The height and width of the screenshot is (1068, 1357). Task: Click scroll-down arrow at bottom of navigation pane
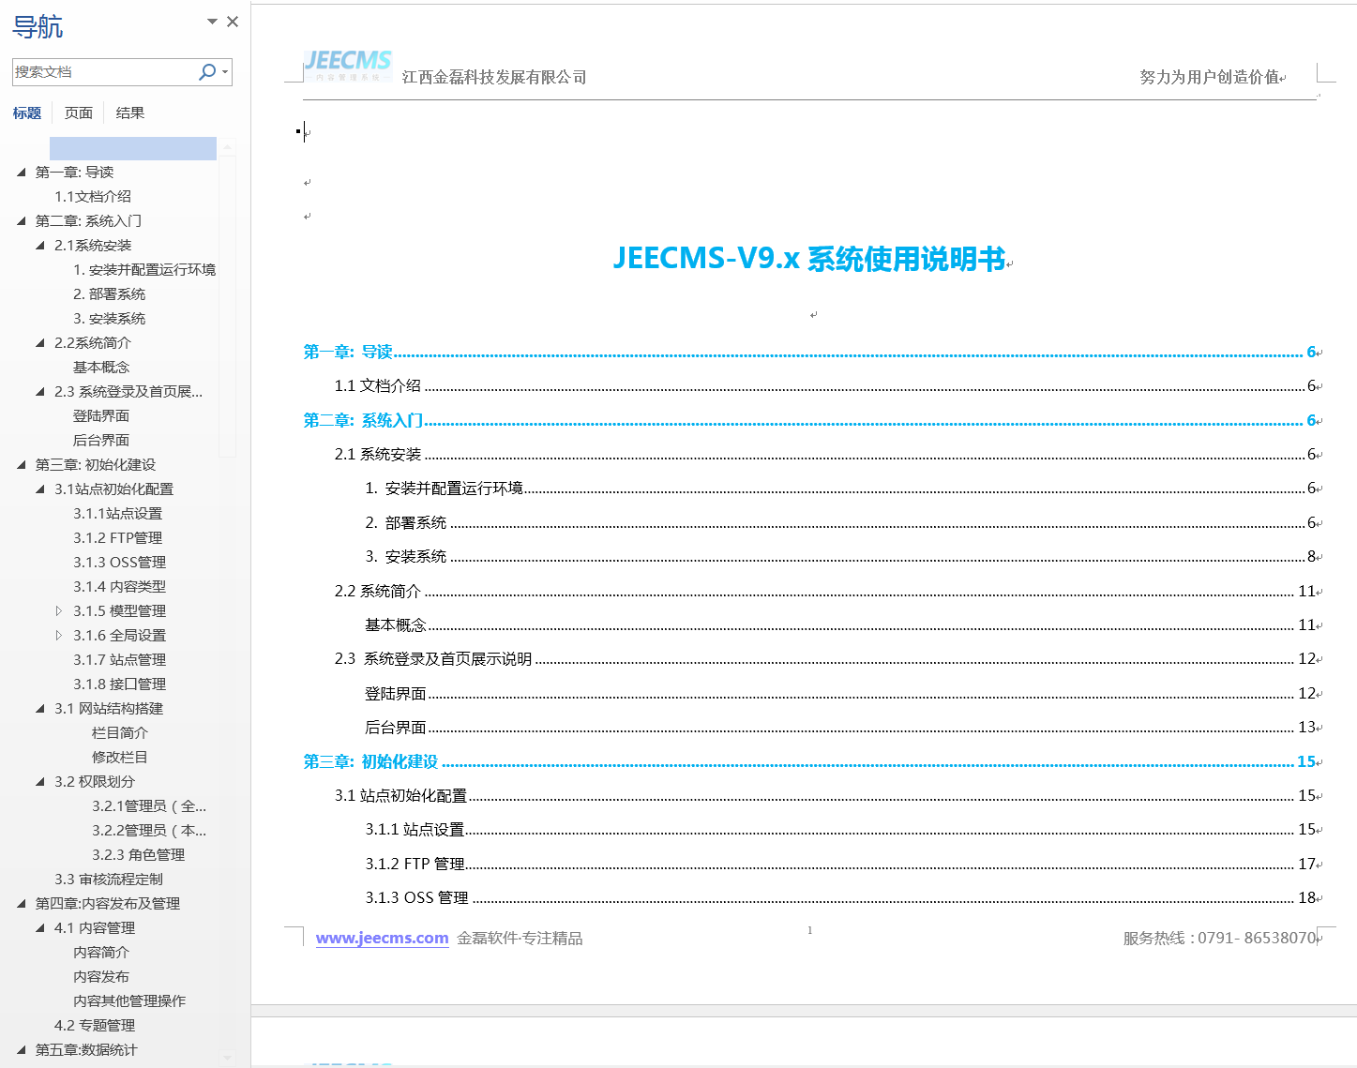[x=227, y=1057]
